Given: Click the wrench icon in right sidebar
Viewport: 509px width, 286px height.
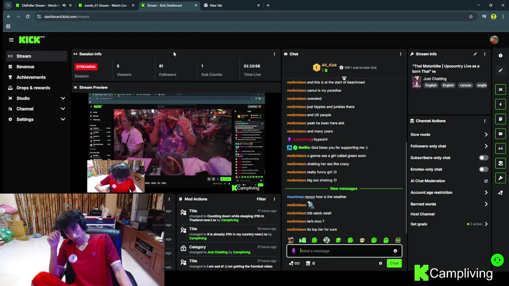Looking at the screenshot, I should 500,178.
